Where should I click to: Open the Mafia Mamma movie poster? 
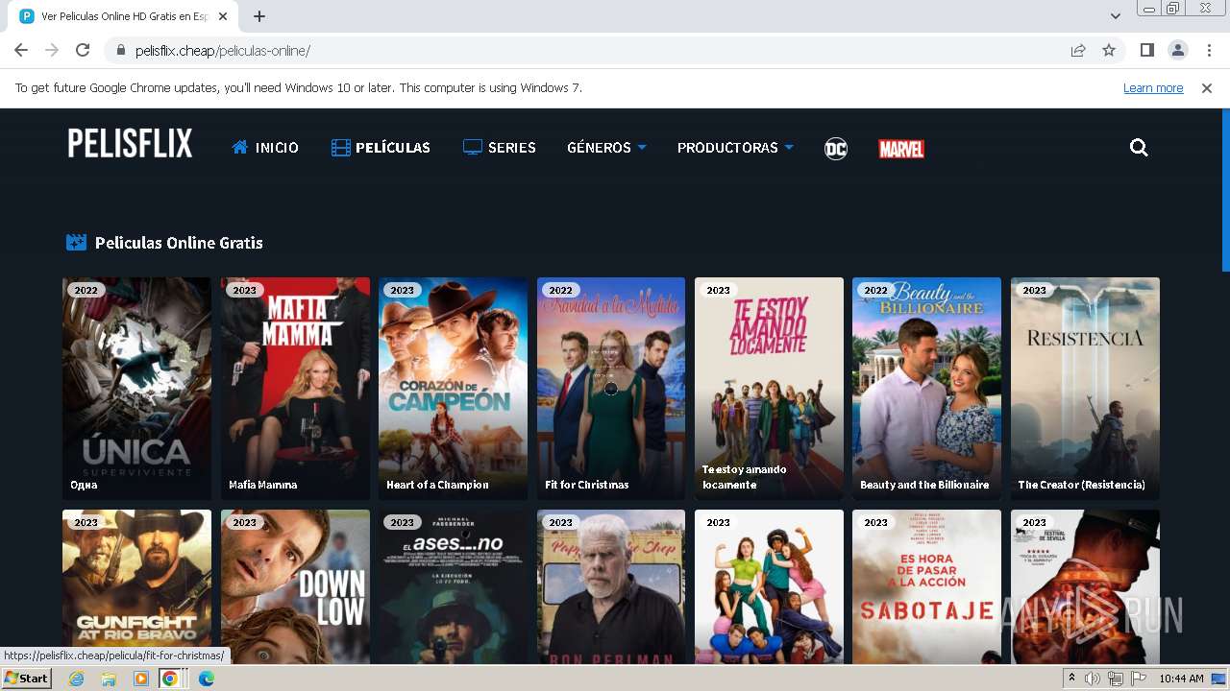(295, 389)
